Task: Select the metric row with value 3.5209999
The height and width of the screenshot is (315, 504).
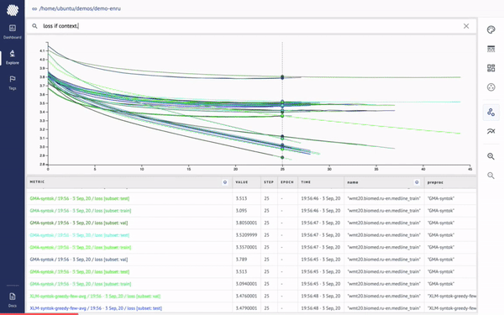Action: (x=251, y=235)
